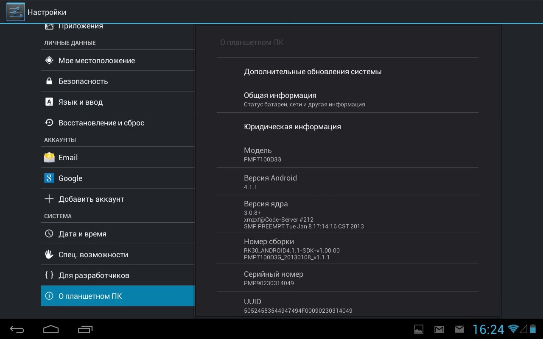Tap the Date and time clock icon
Viewport: 543px width, 339px height.
(x=49, y=234)
